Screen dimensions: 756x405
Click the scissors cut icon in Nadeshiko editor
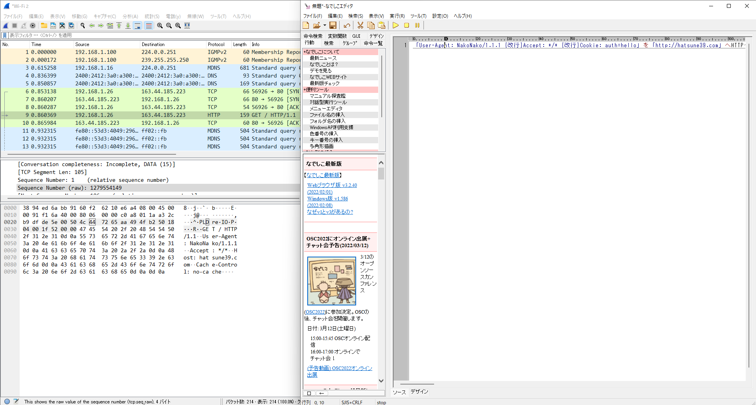pos(360,25)
